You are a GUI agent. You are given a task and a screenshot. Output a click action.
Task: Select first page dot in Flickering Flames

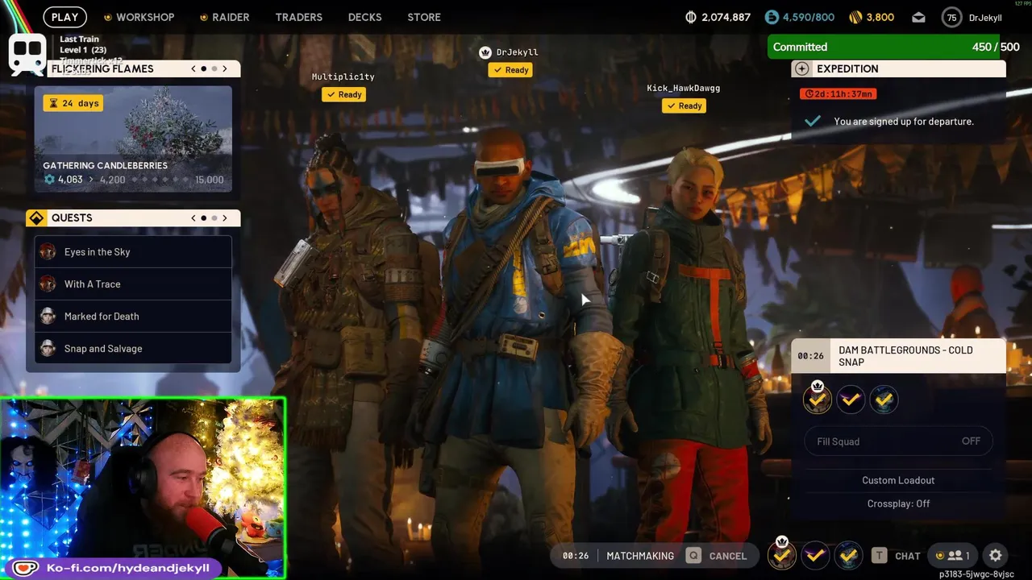(x=203, y=68)
